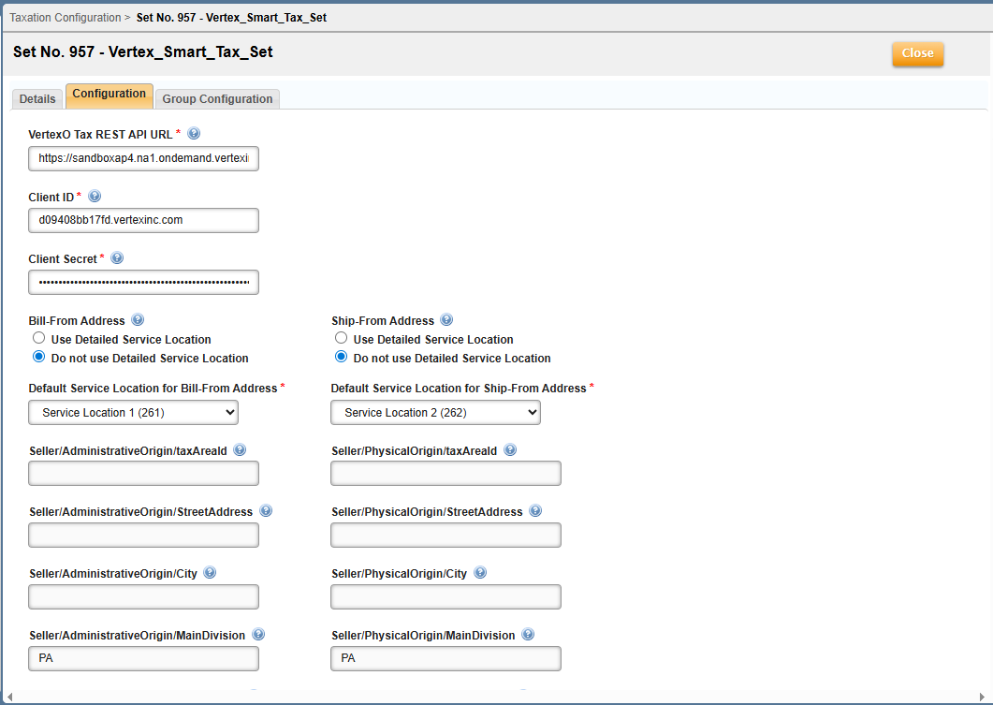Viewport: 993px width, 705px height.
Task: Open help icon beside Client ID
Action: tap(95, 197)
